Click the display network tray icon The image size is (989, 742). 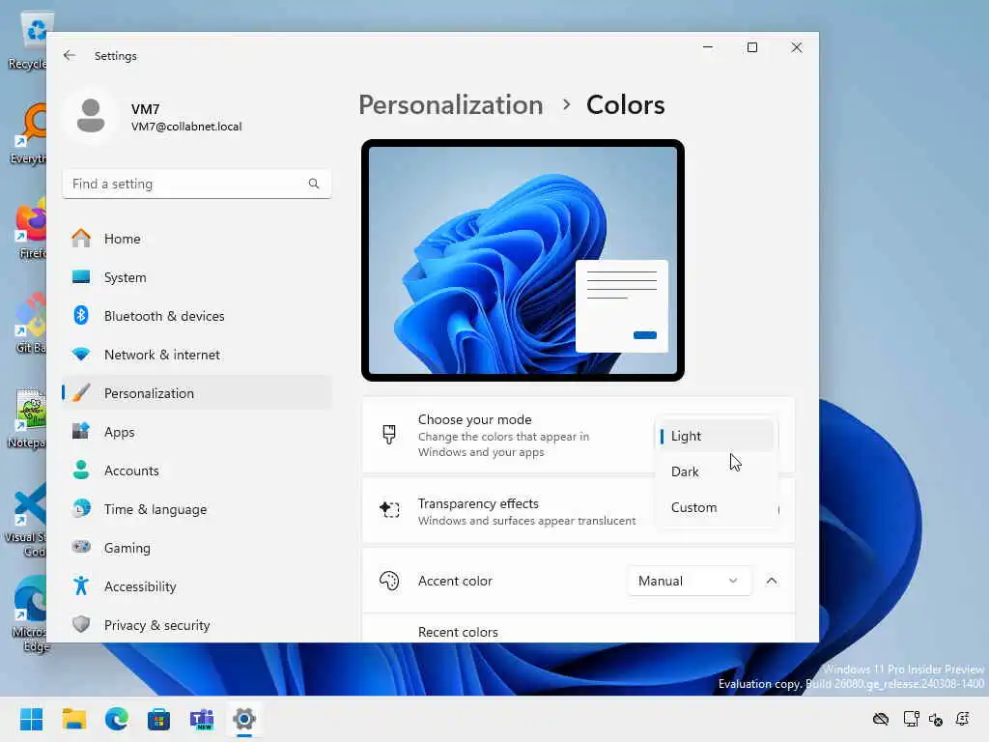coord(910,719)
